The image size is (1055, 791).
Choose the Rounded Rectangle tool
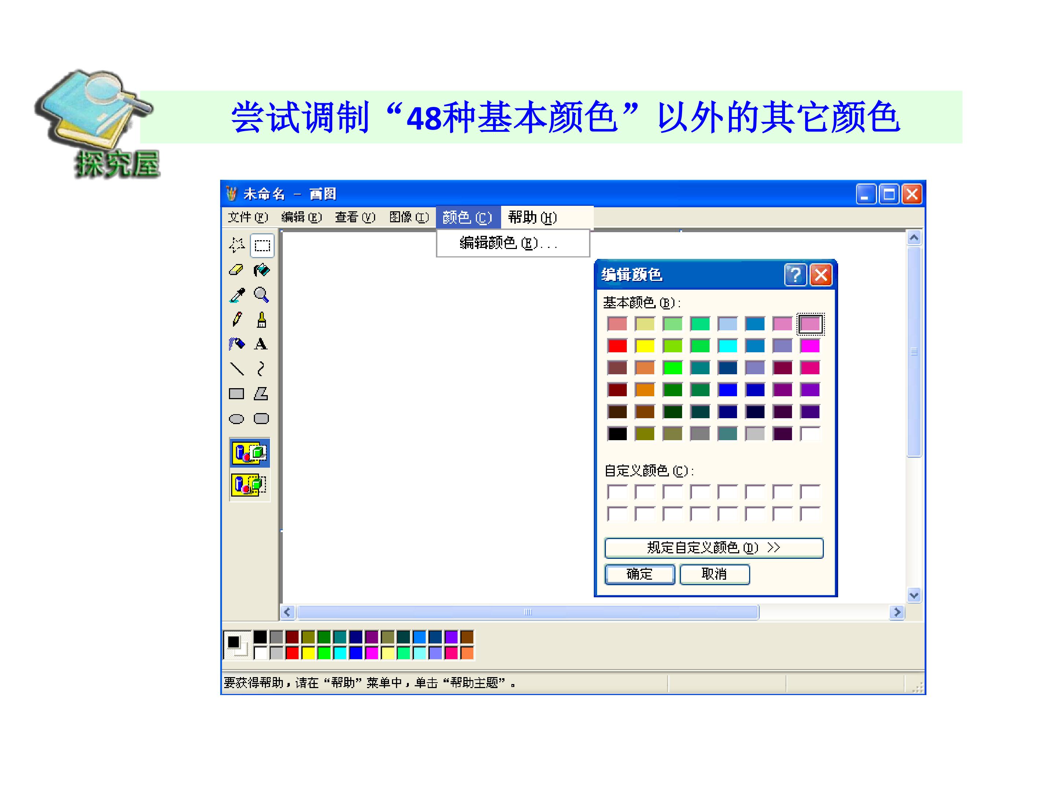(x=261, y=419)
